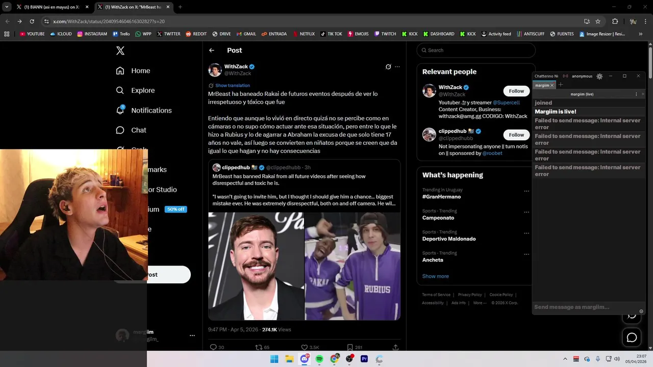Viewport: 653px width, 367px height.
Task: Open trending topic Ancheta
Action: point(433,260)
